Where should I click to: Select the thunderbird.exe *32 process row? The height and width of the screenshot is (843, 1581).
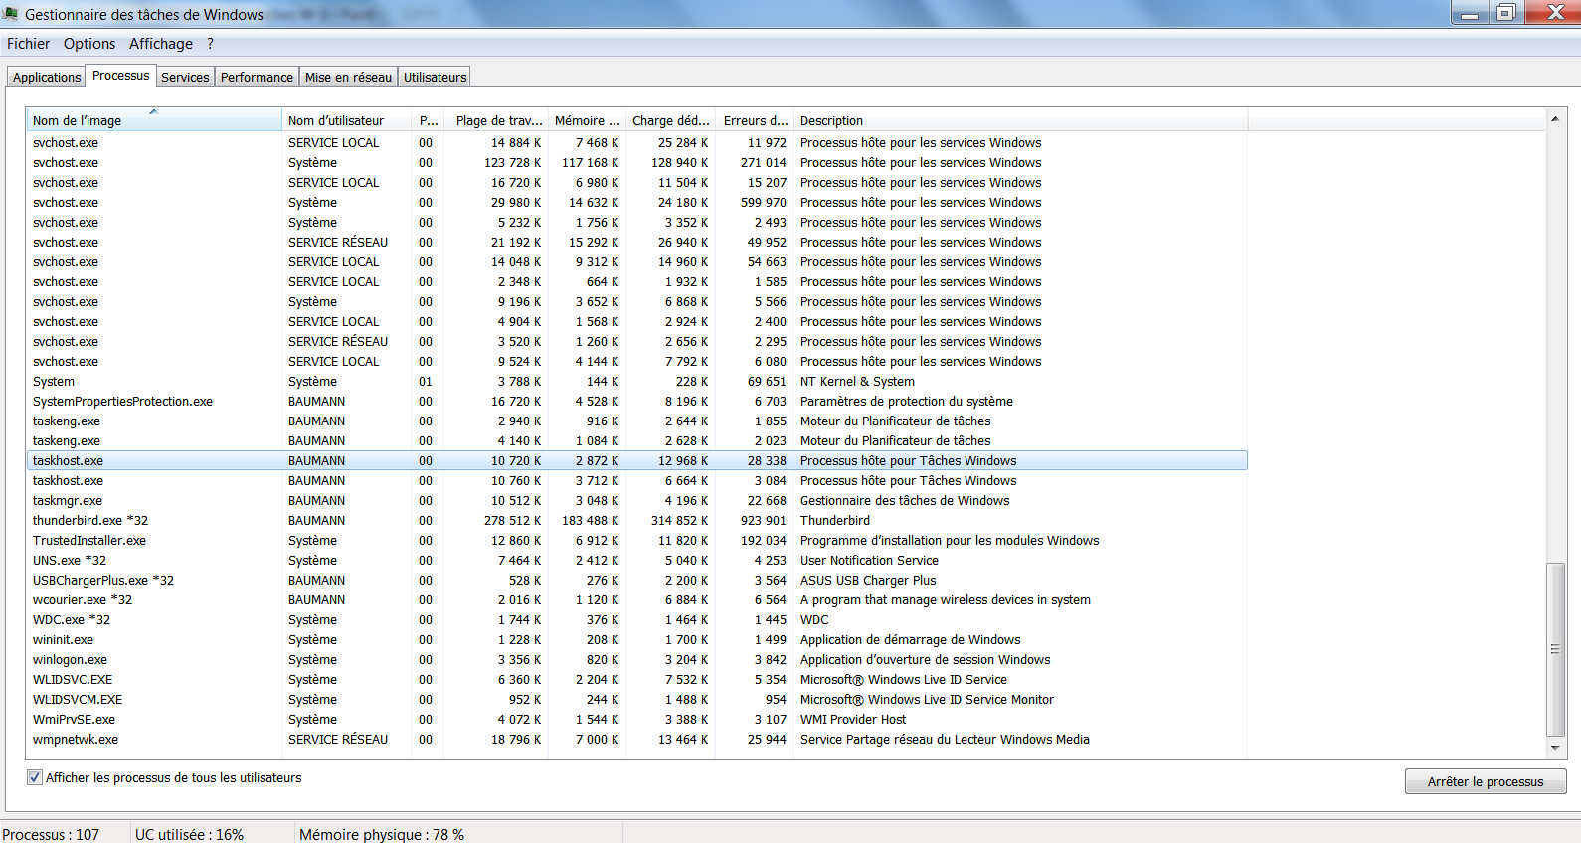(x=90, y=521)
